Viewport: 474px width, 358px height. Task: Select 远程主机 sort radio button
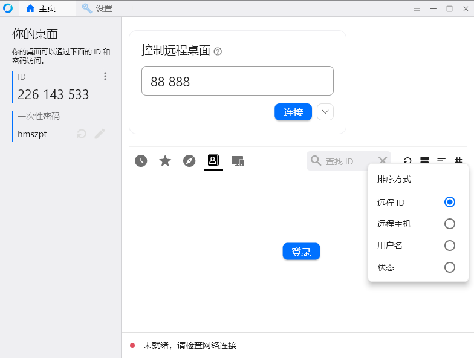450,224
